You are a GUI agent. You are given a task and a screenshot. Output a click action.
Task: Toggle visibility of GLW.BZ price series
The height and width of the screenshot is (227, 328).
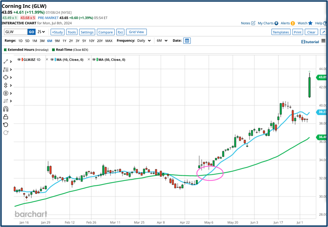[x=19, y=59]
